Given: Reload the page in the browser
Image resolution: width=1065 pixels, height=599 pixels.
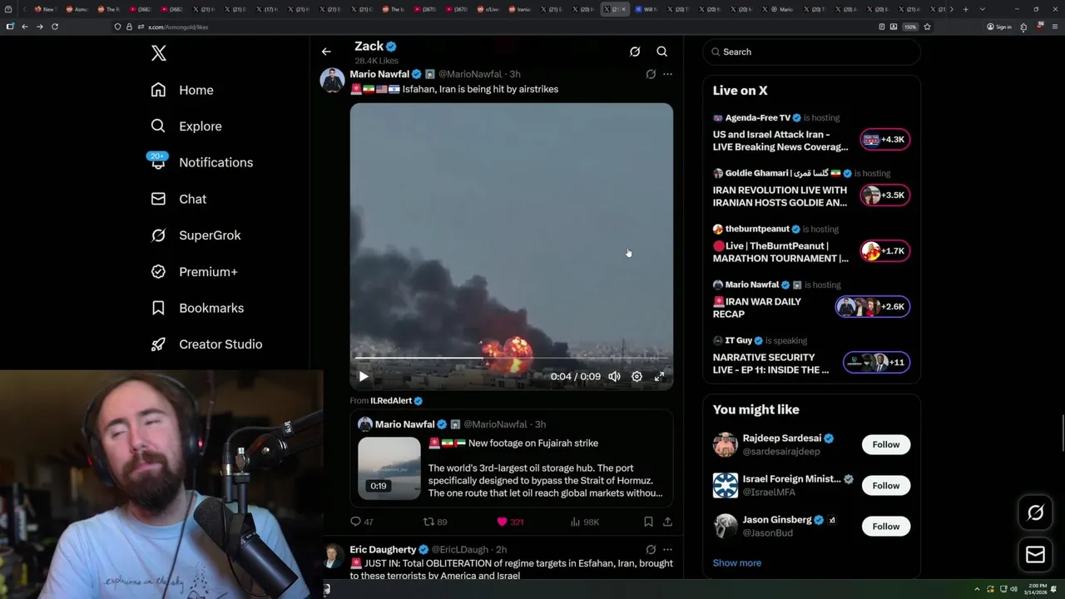Looking at the screenshot, I should click(x=55, y=27).
